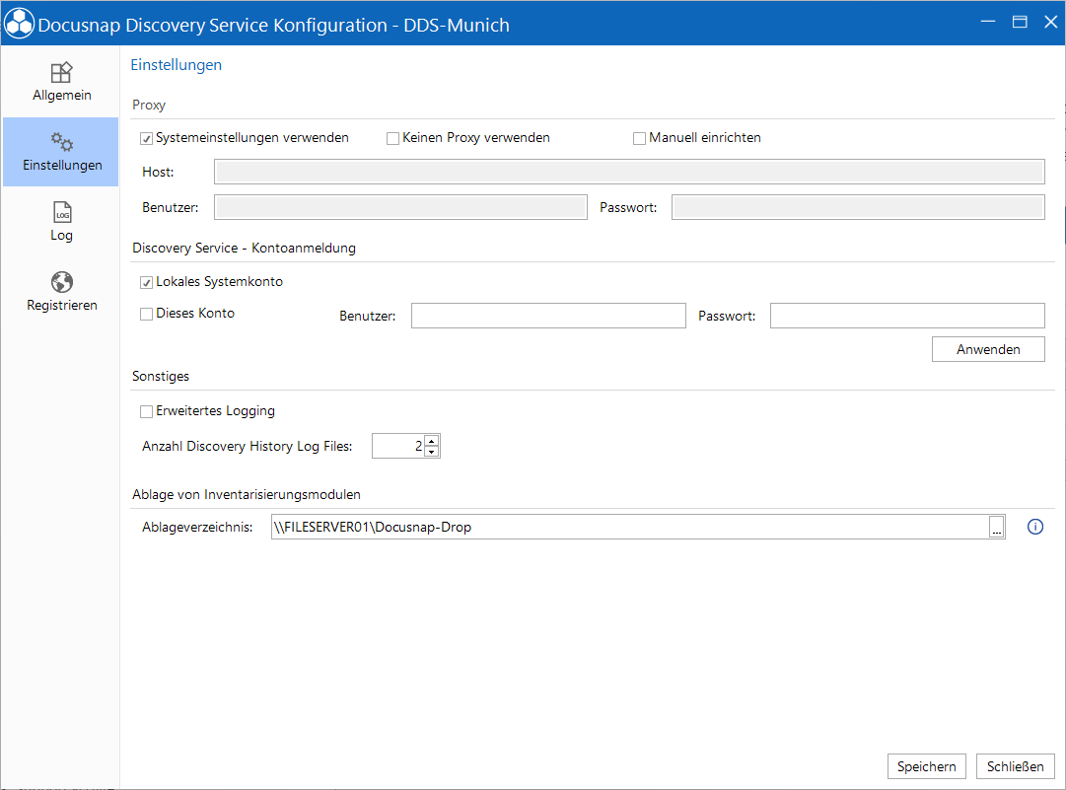The width and height of the screenshot is (1066, 790).
Task: Close the Docusnap configuration window
Action: 1050,22
